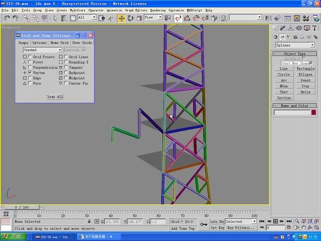Viewport: 321px width, 241px height.
Task: Click the Key Filters button
Action: tap(241, 228)
